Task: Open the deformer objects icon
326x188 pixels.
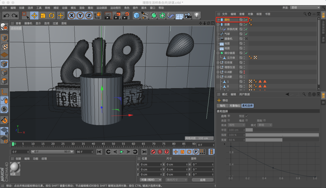Action: click(171, 15)
